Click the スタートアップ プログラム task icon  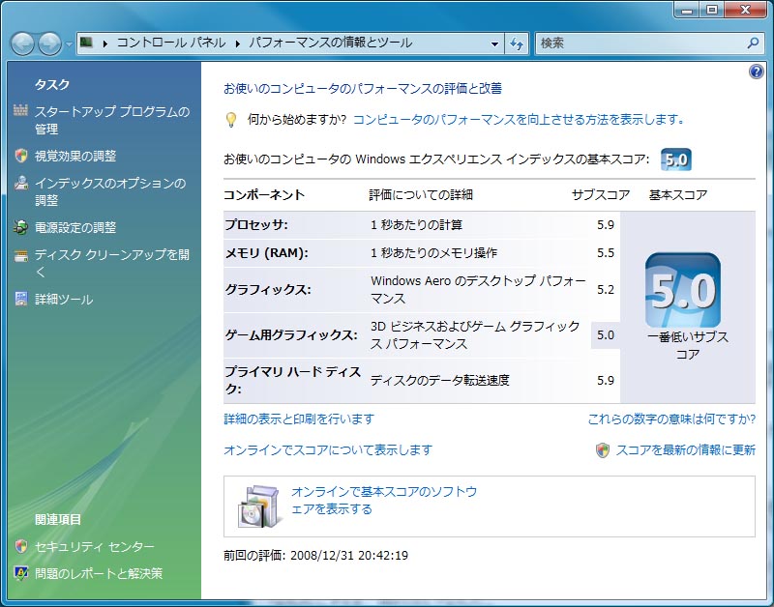[20, 111]
